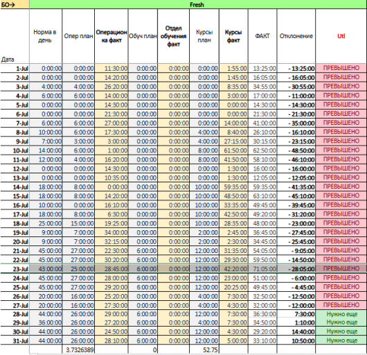This screenshot has width=367, height=355.
Task: Select the red Utl column header
Action: (341, 36)
